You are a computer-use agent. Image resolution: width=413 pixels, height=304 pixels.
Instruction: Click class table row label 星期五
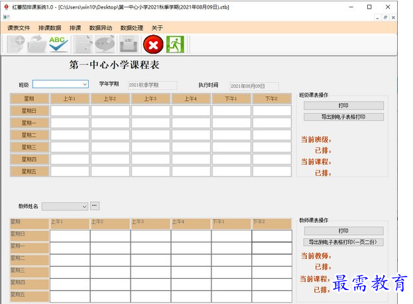coord(29,171)
